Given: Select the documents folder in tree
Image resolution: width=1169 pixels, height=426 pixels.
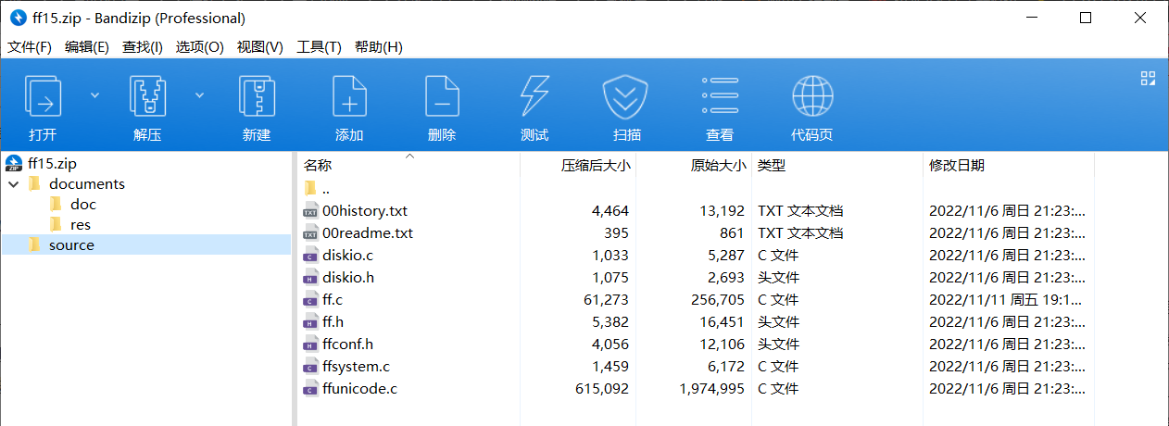Looking at the screenshot, I should 87,183.
